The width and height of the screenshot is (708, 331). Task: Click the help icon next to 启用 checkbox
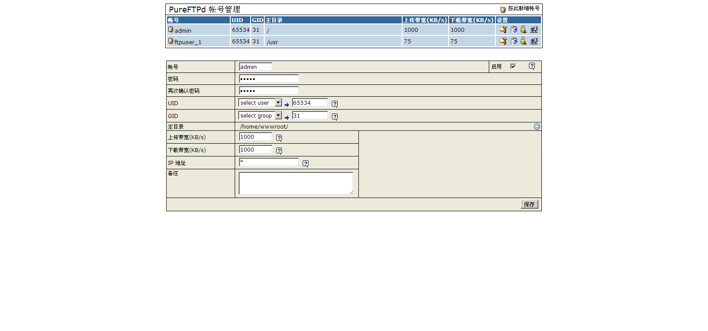coord(532,66)
